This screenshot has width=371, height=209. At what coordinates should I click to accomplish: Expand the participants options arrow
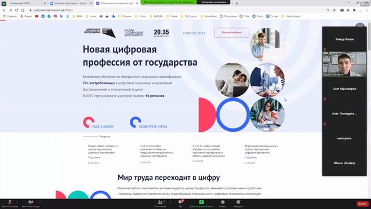(x=170, y=202)
